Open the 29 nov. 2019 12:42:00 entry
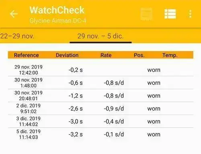The height and width of the screenshot is (154, 201). (x=100, y=70)
